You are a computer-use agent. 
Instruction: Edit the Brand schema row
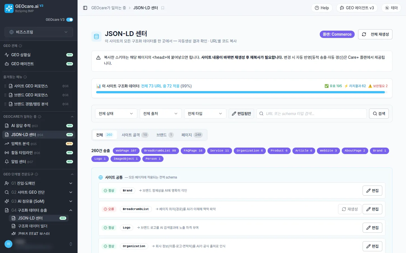pos(372,191)
